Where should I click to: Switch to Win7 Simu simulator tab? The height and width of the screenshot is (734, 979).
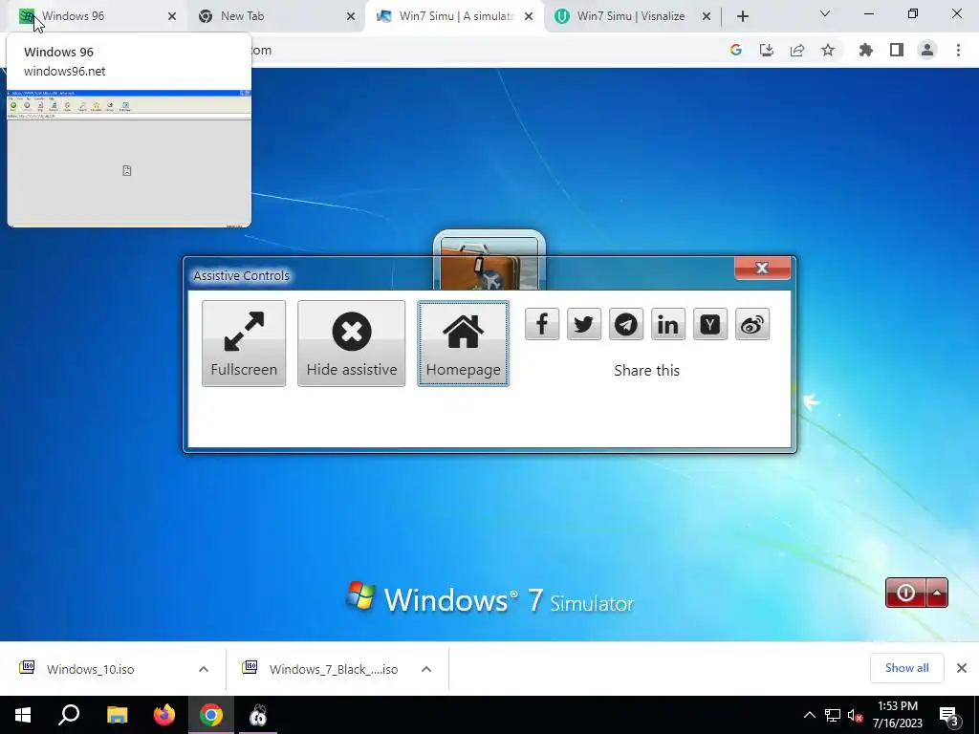pos(454,16)
